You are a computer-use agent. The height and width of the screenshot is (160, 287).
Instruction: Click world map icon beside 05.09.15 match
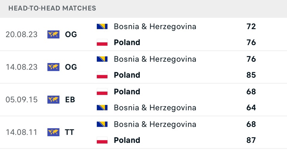[53, 100]
